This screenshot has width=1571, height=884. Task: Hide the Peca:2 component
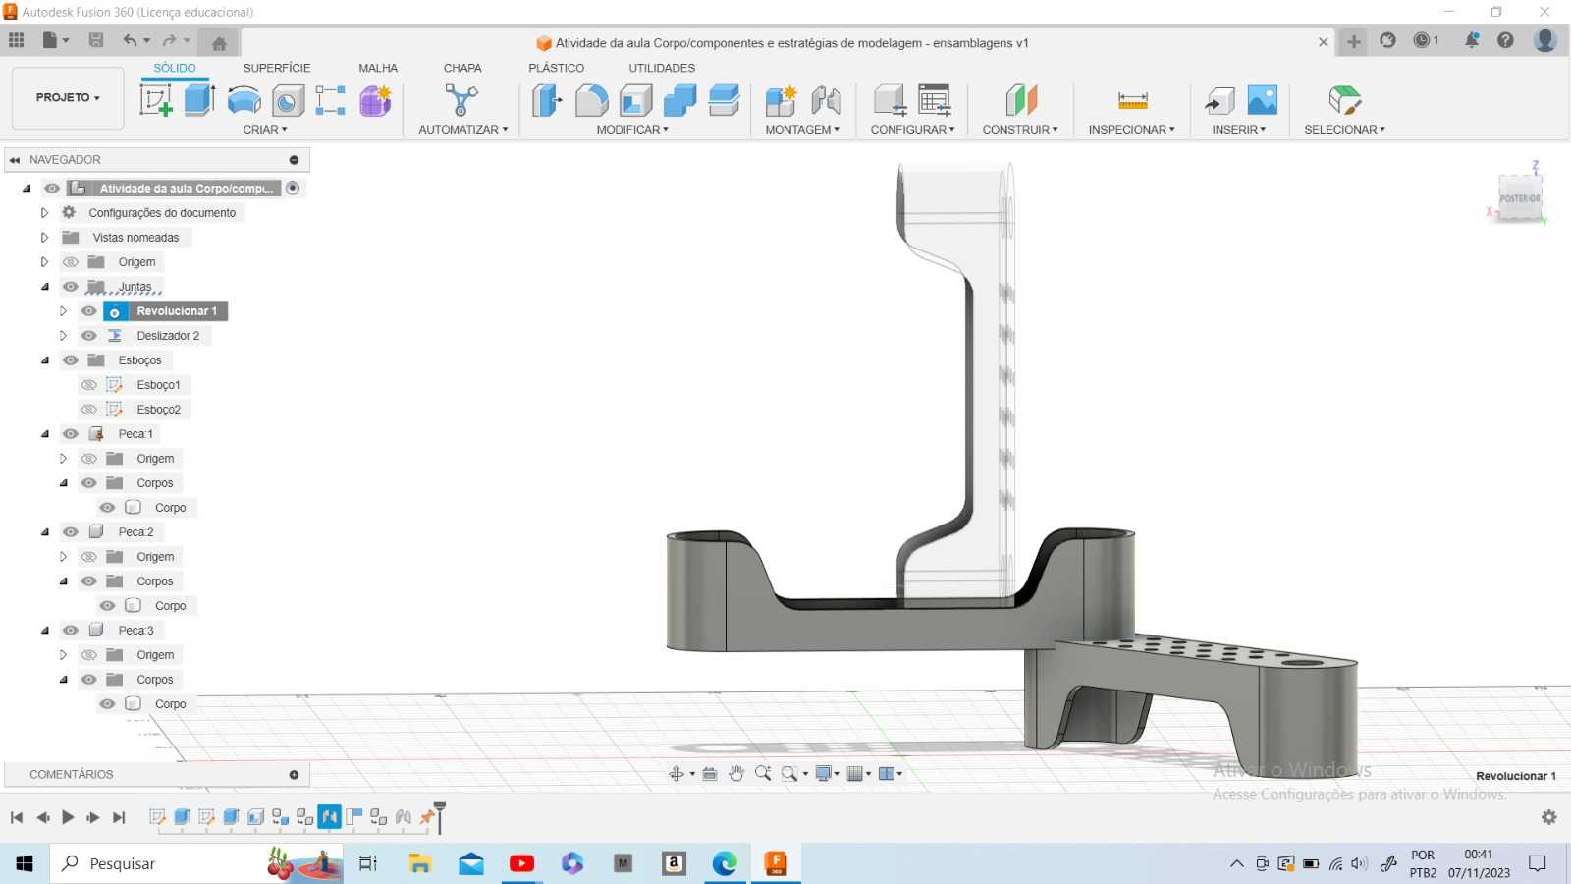point(71,532)
